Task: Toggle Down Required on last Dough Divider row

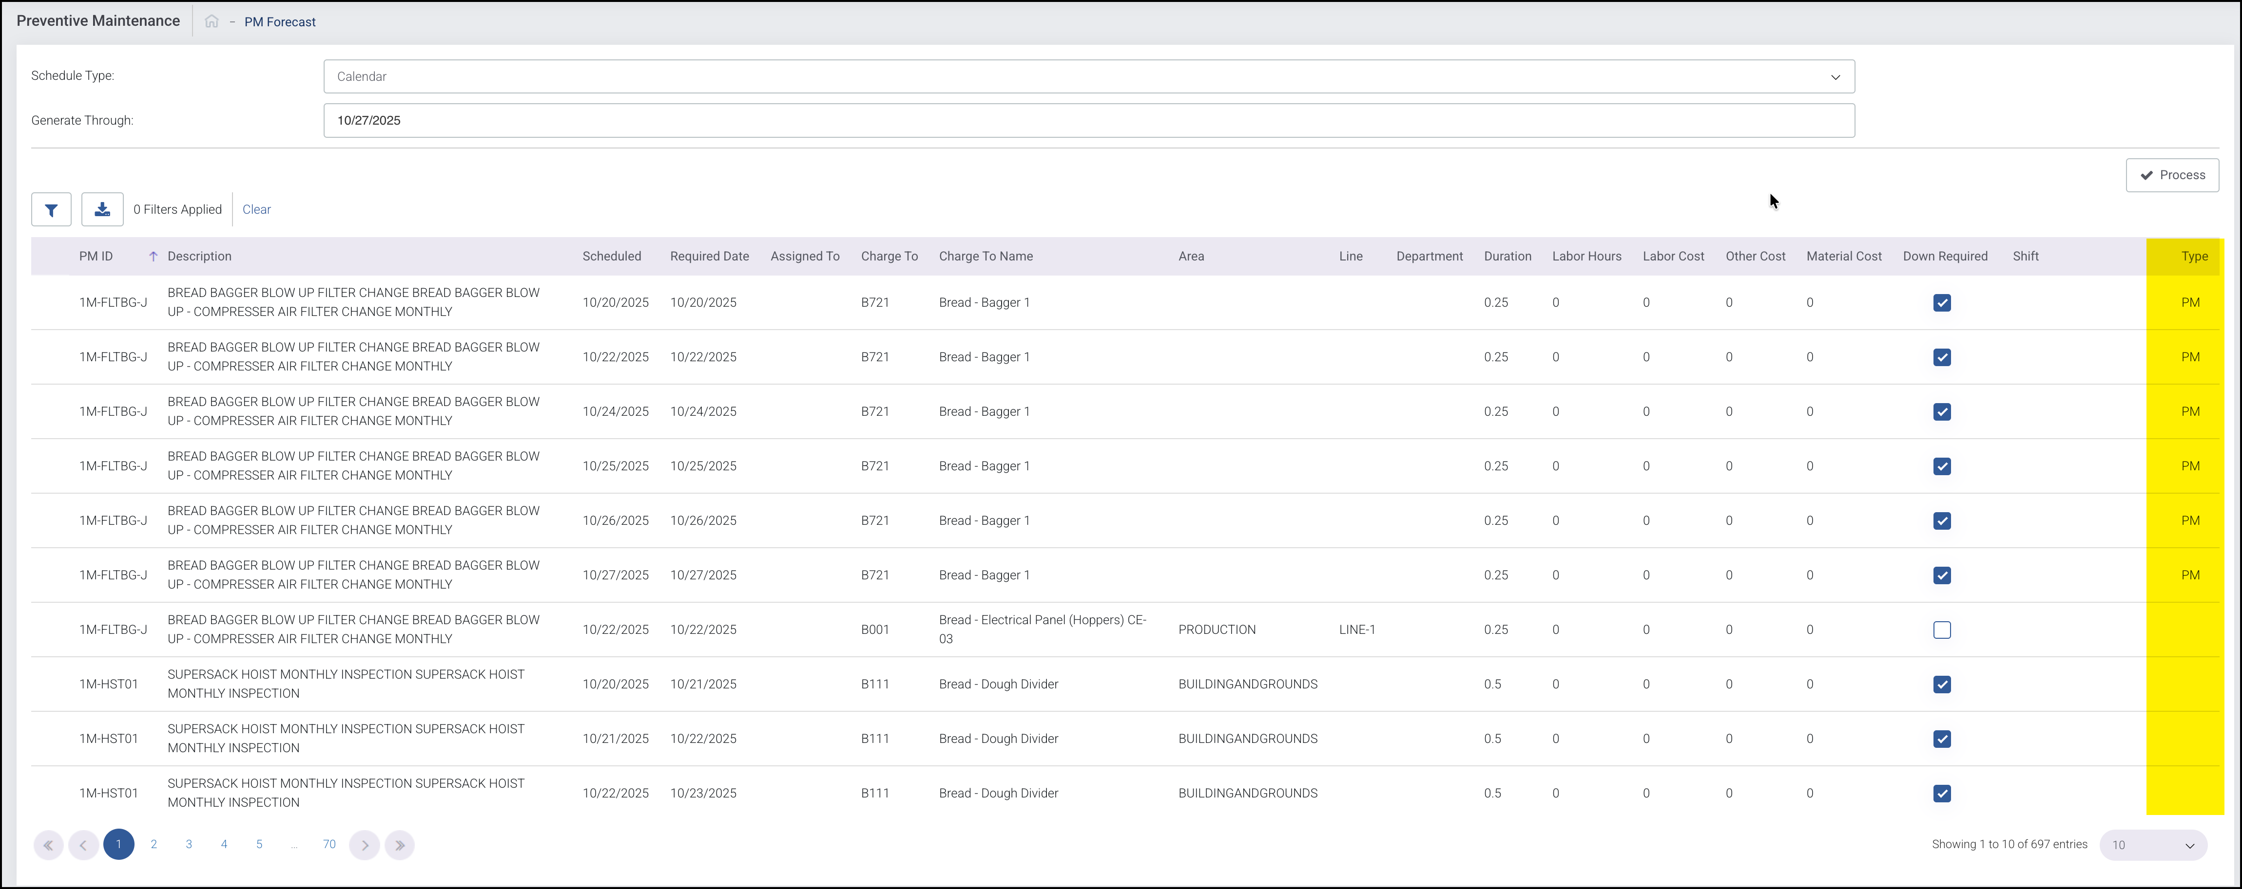Action: click(1942, 794)
